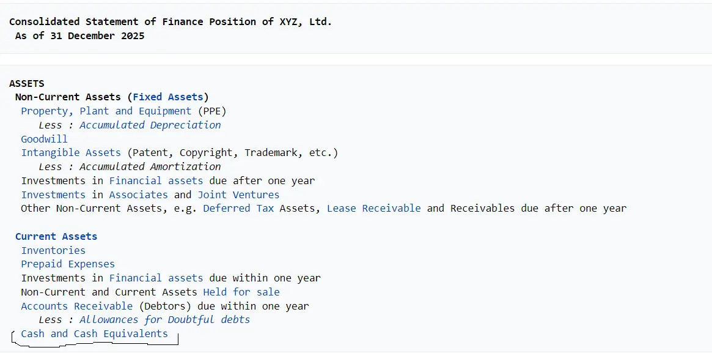Follow the Joint Ventures link
The height and width of the screenshot is (353, 712).
[238, 195]
